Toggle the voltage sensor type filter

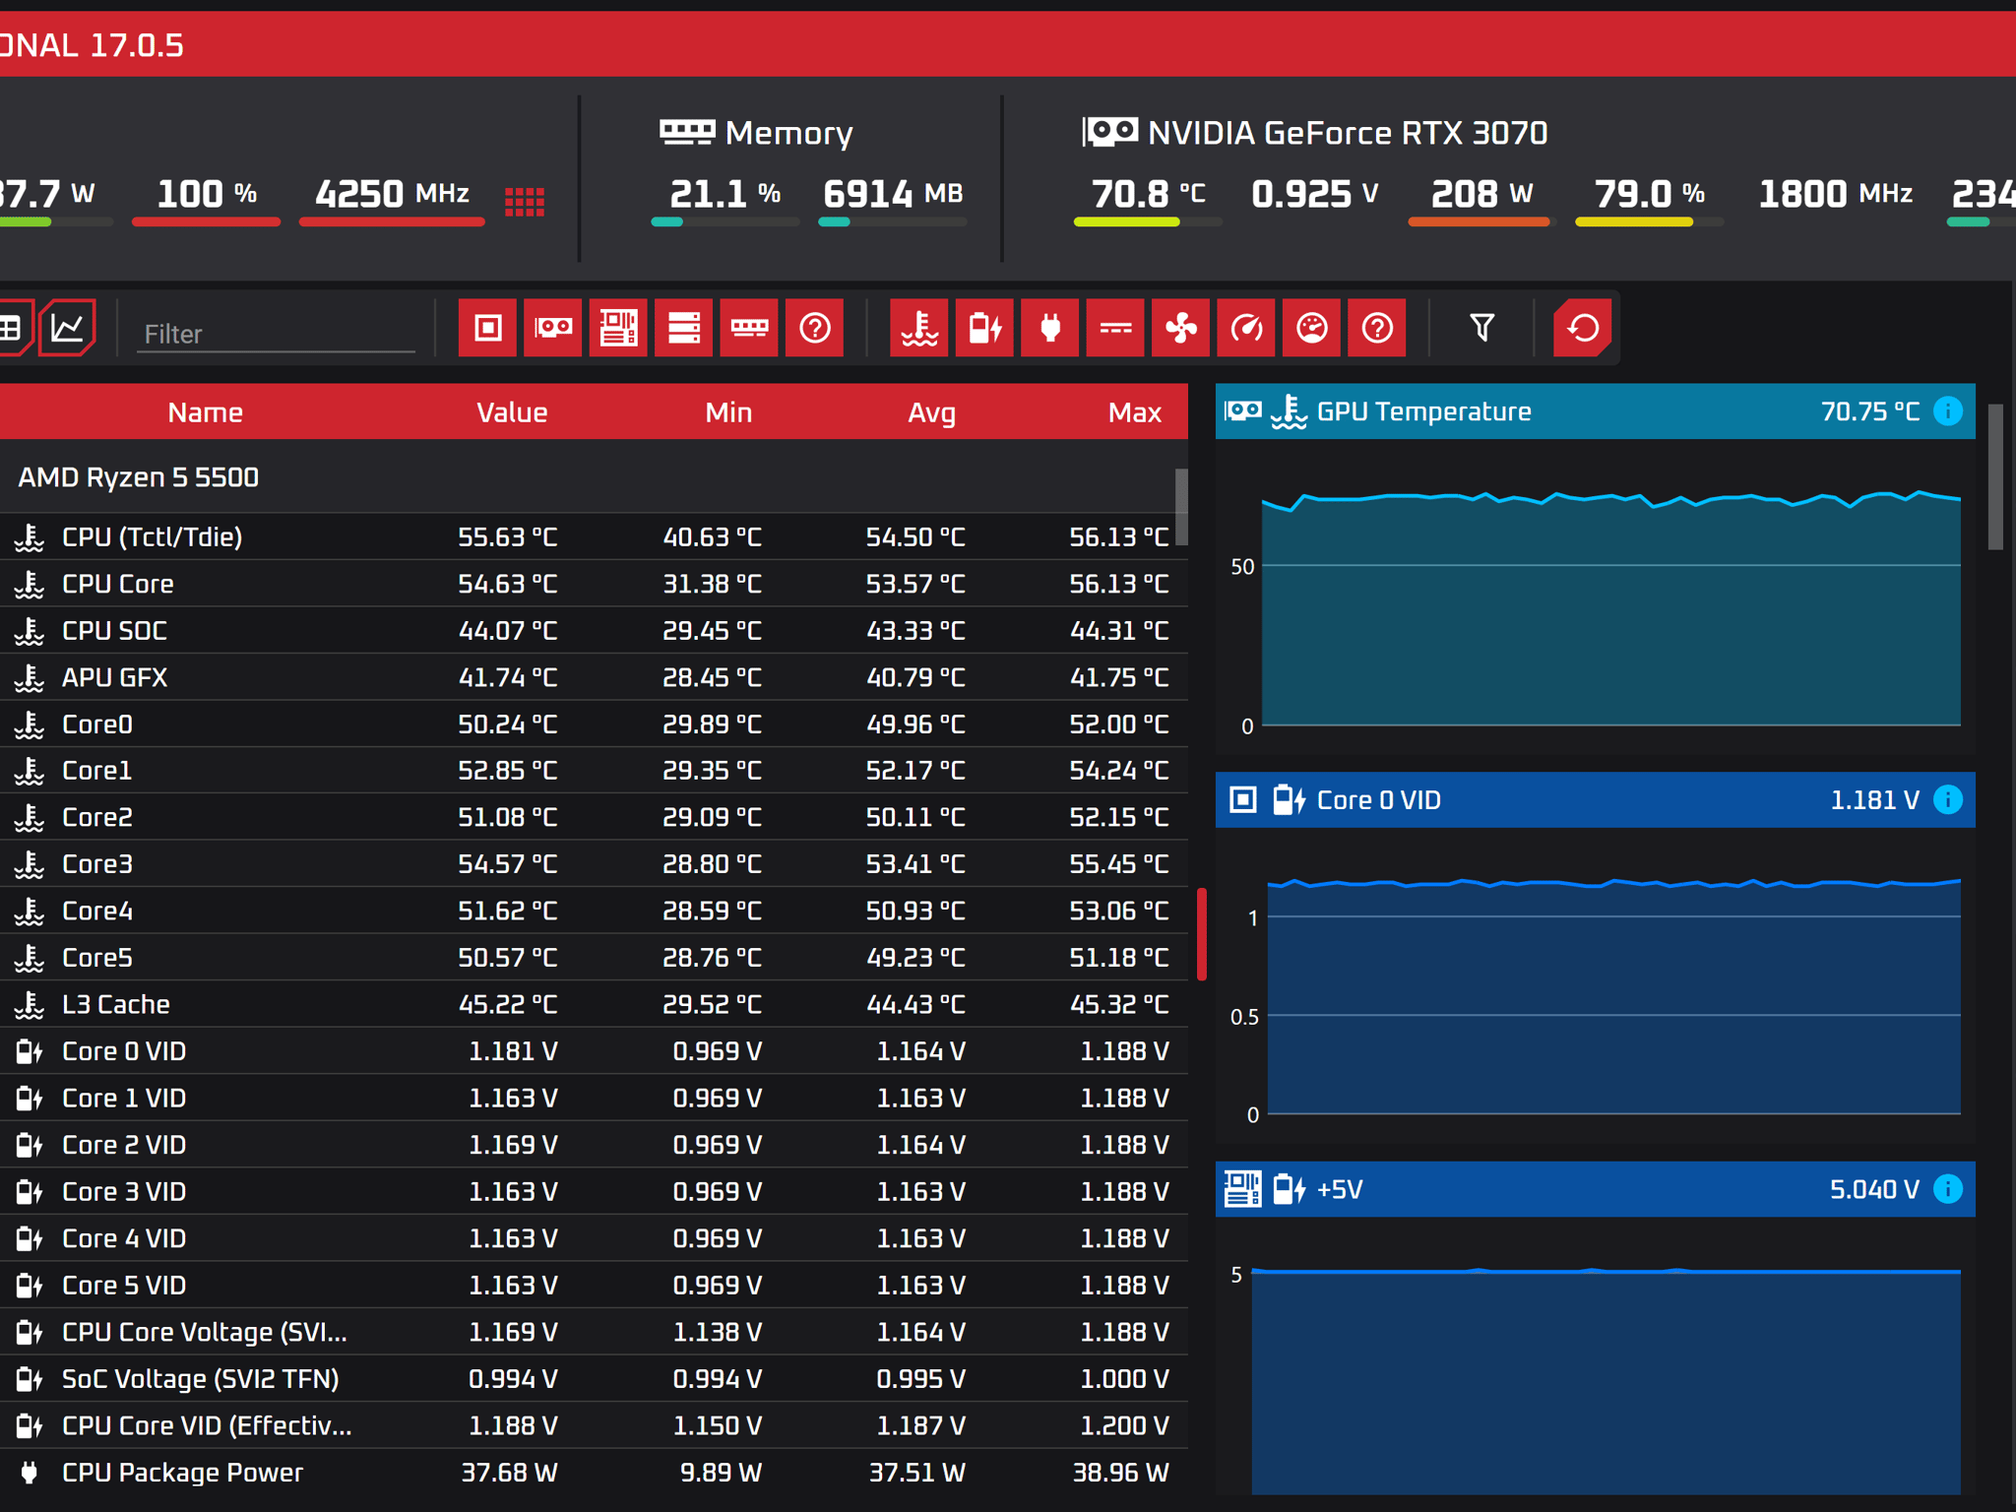point(985,328)
